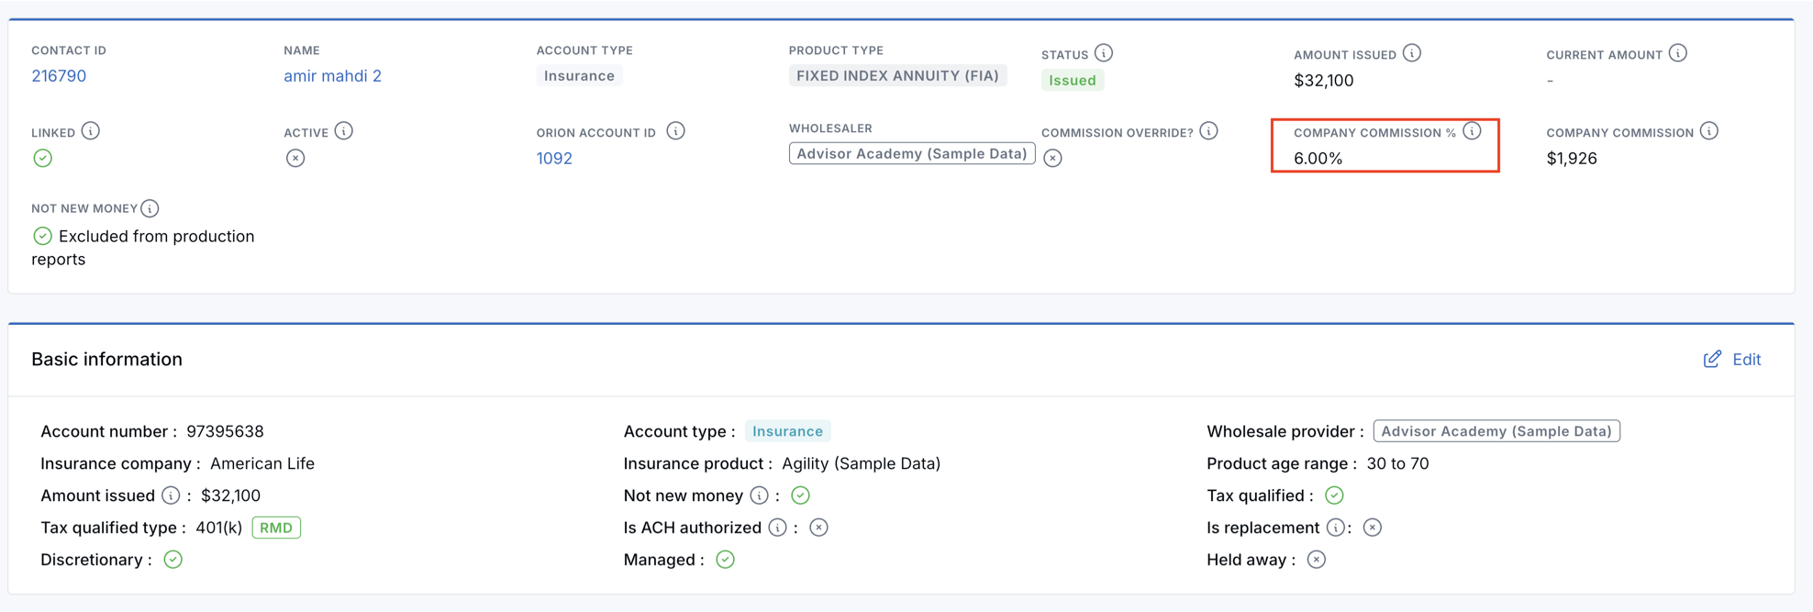Click the 6.00% company commission value

1318,159
